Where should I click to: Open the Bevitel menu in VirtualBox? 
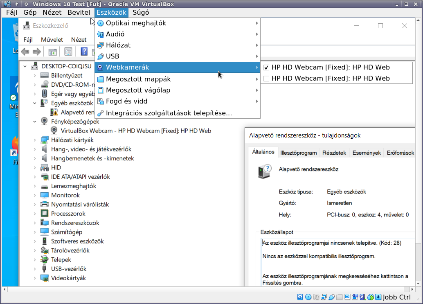(x=79, y=12)
